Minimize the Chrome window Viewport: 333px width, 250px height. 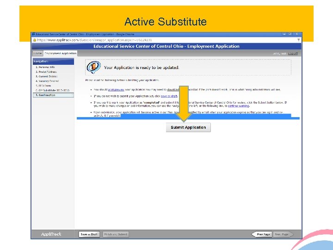284,34
